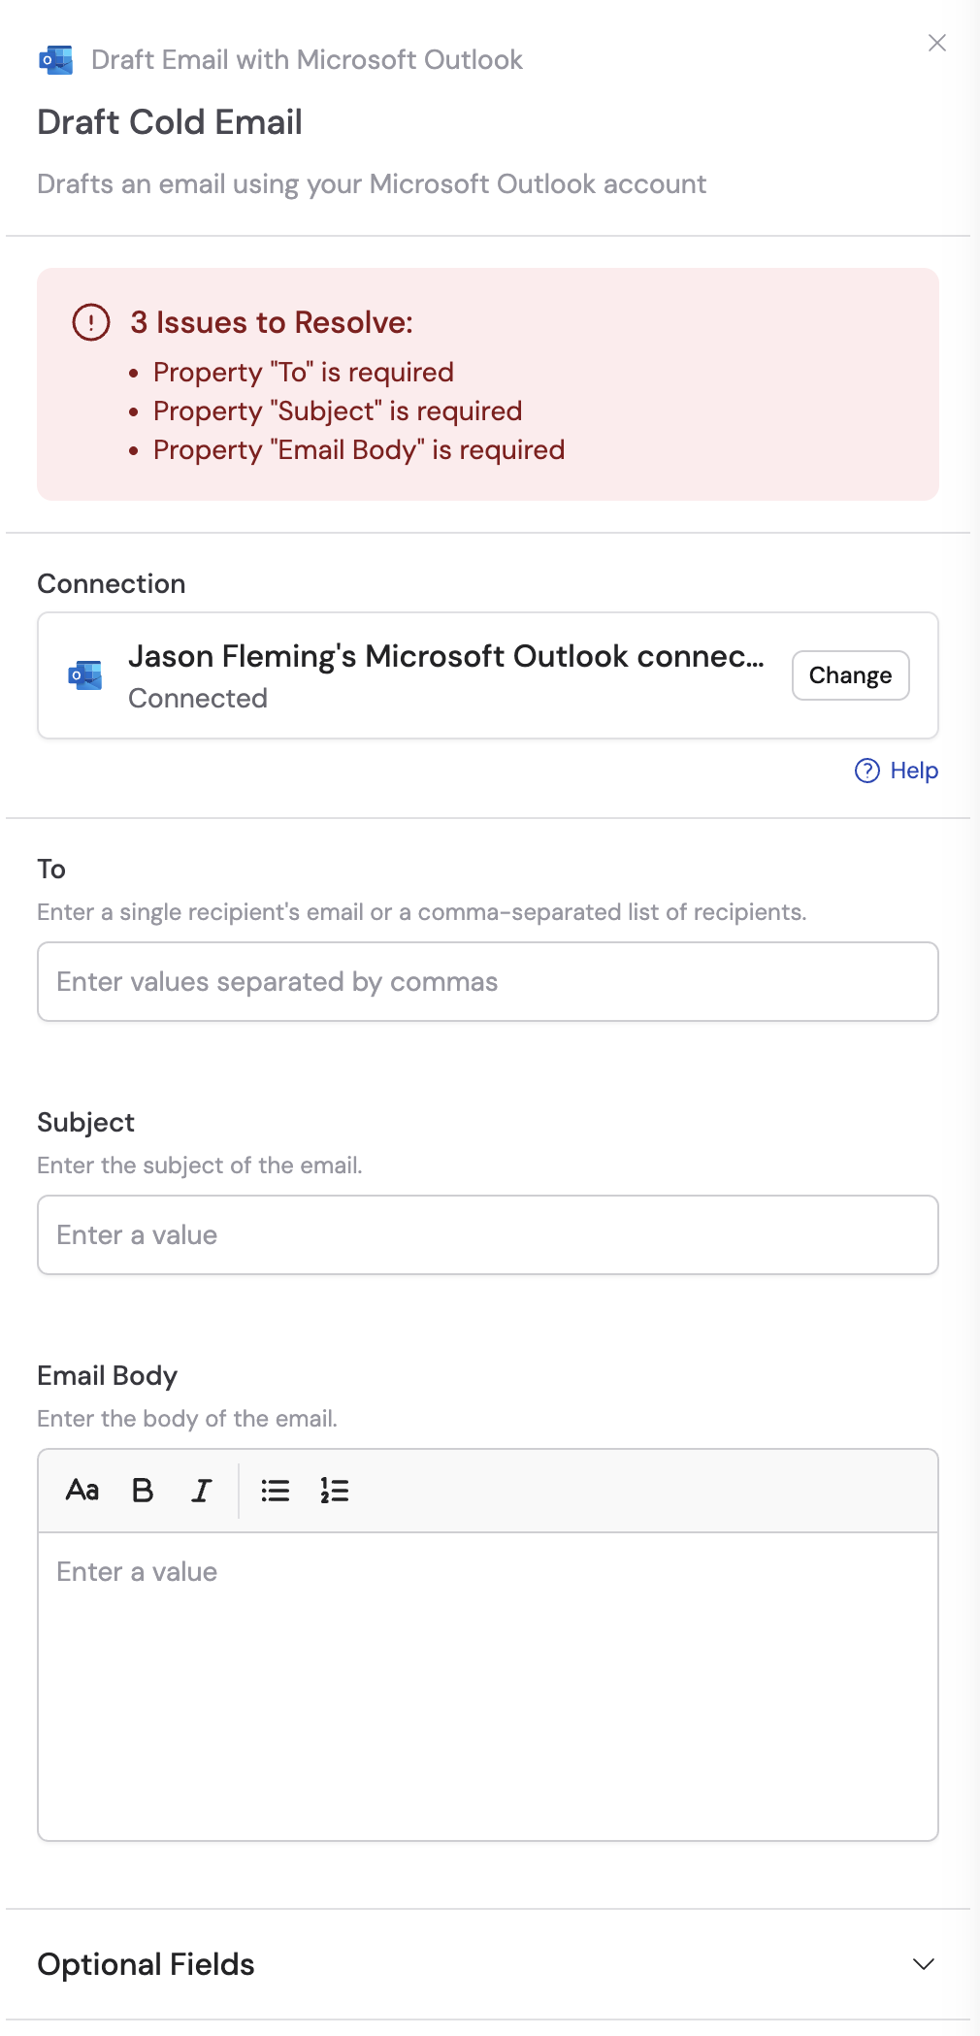The image size is (980, 2036).
Task: Click the Microsoft Outlook app icon in the header
Action: click(55, 59)
